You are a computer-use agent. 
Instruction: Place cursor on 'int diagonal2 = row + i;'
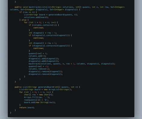click(43, 43)
